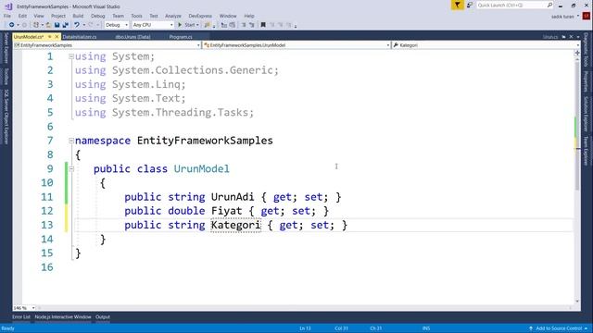Click the Uncomment selection toolbar icon
Viewport: 593px width, 333px height.
point(233,25)
